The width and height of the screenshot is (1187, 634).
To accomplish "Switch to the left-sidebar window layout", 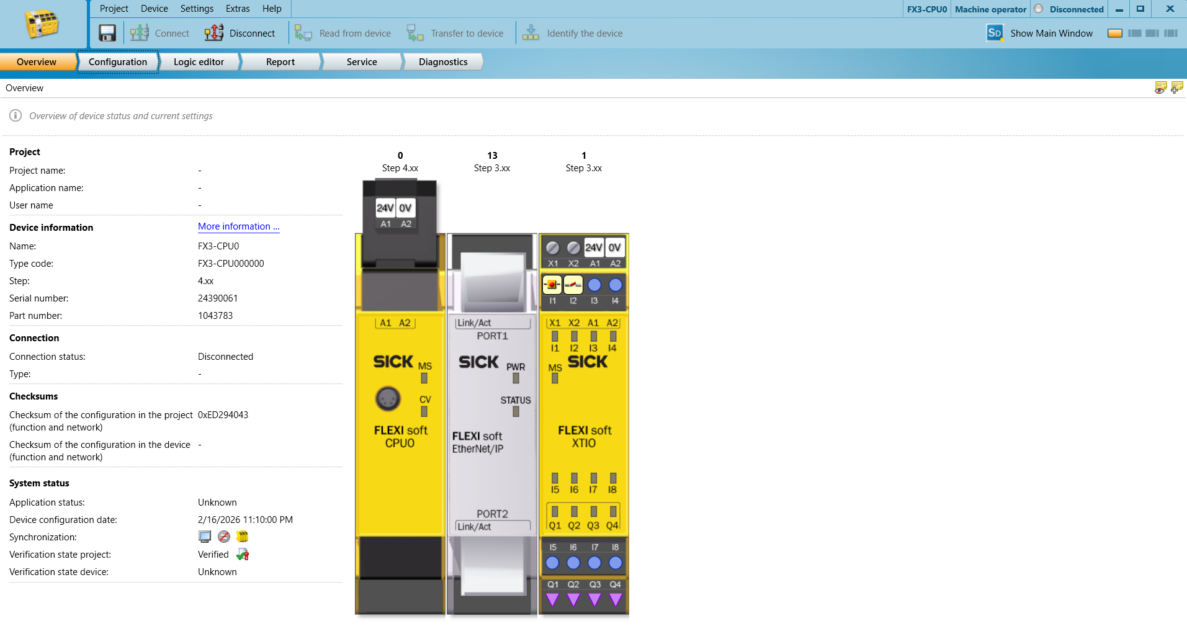I will [x=1134, y=33].
